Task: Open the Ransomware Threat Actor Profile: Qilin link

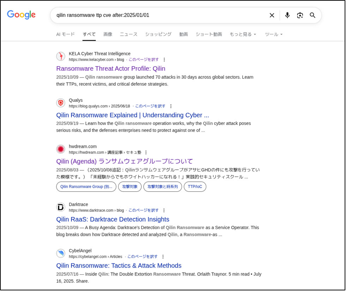Action: 111,69
